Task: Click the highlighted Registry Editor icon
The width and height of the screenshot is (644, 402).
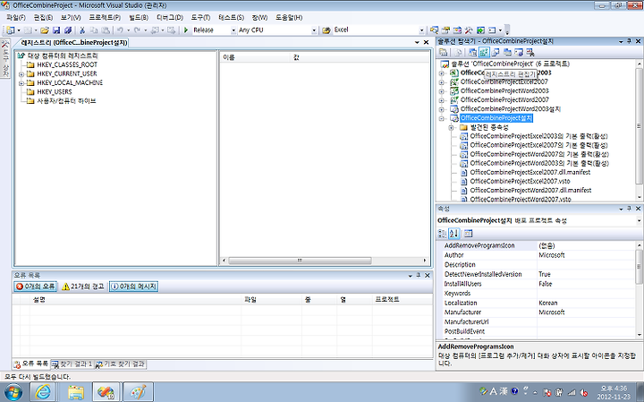Action: coord(484,52)
